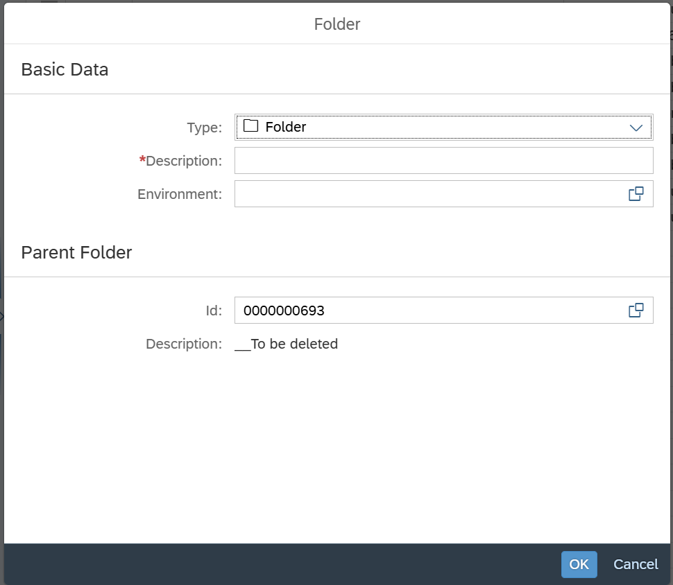Click the folder icon in Type selector
Image resolution: width=673 pixels, height=585 pixels.
[x=250, y=127]
